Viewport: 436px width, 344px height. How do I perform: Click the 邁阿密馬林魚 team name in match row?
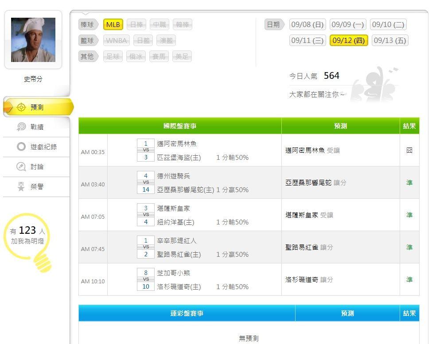(x=177, y=143)
